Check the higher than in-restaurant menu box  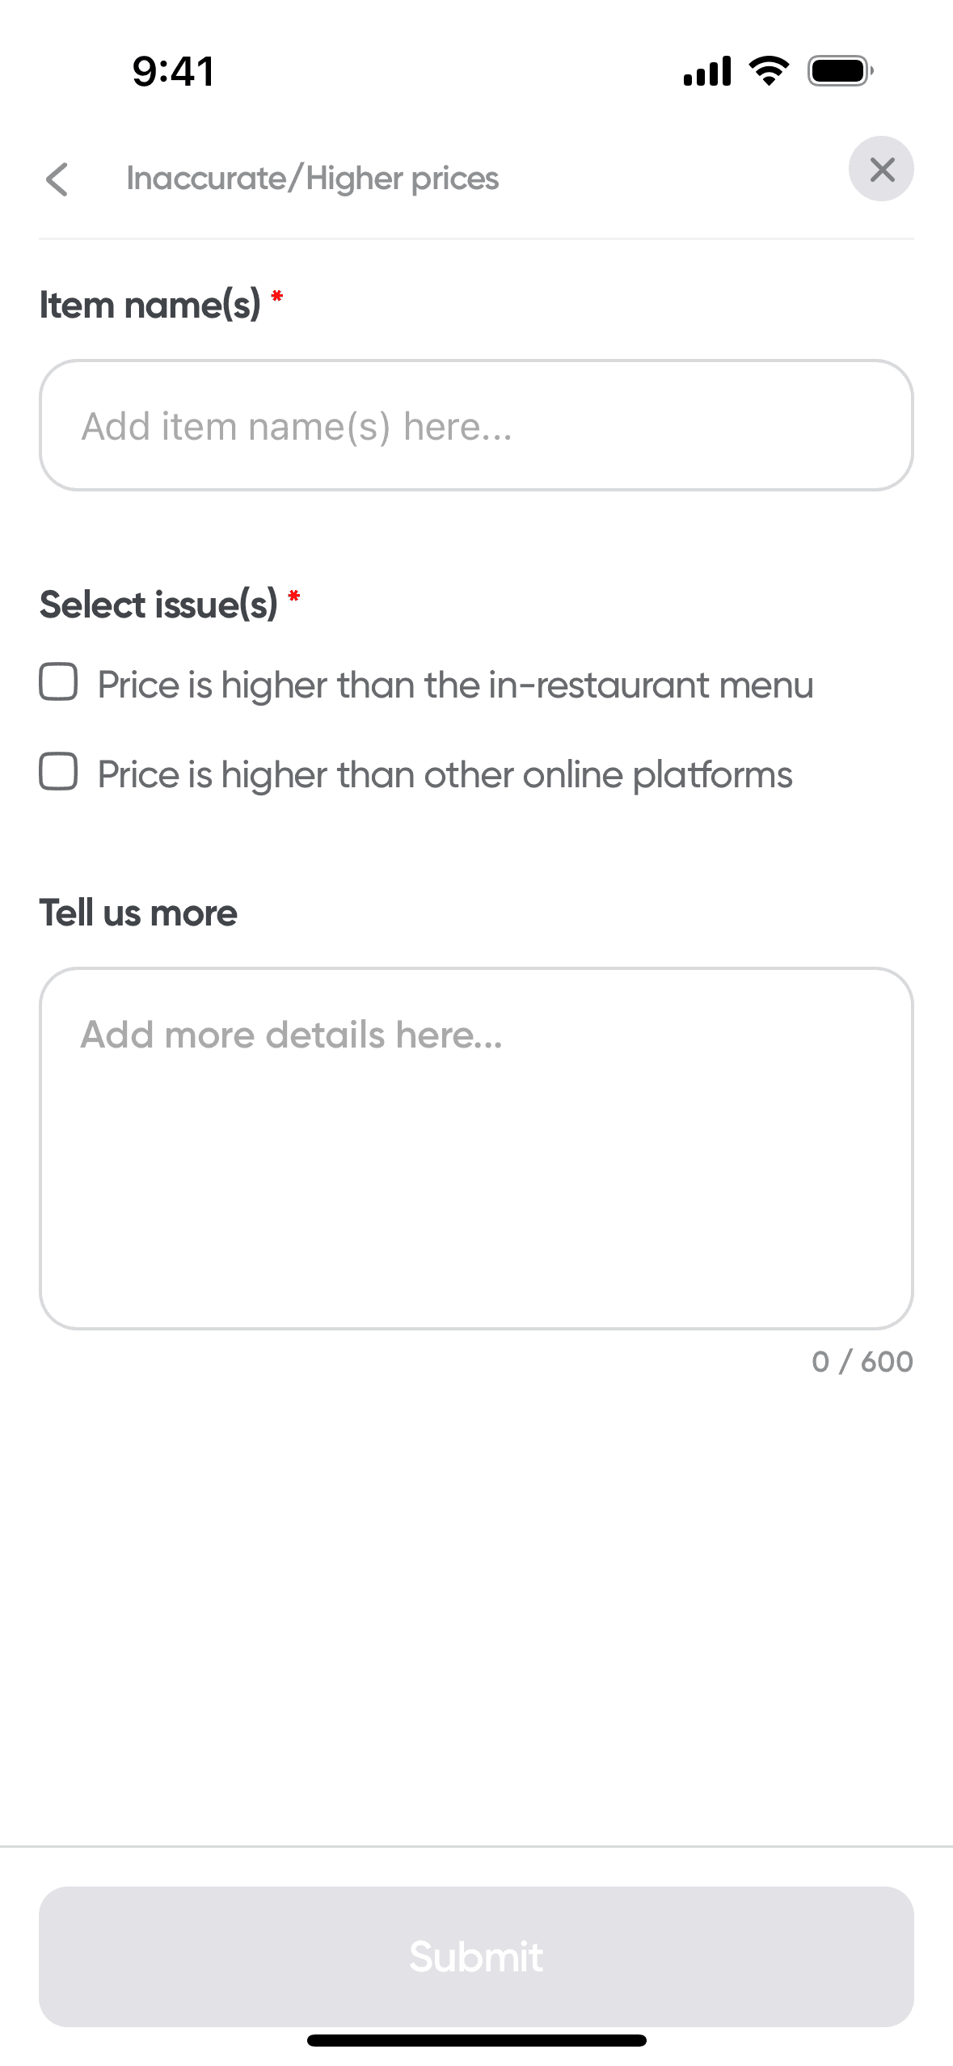point(59,682)
